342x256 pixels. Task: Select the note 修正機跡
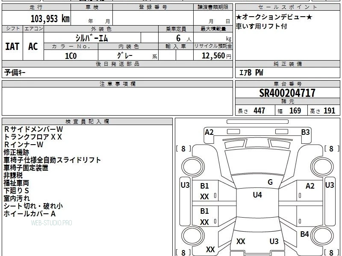tap(16, 152)
